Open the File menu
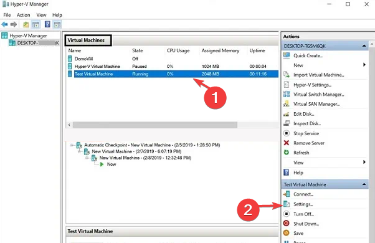The image size is (375, 243). click(x=7, y=15)
